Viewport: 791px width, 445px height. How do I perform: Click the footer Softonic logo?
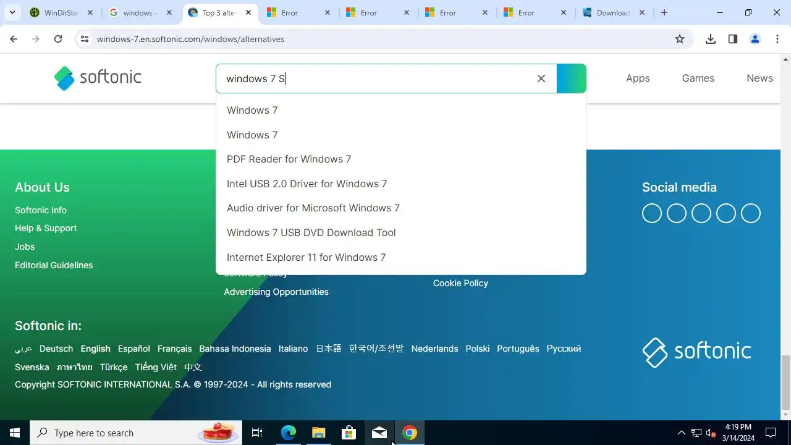696,352
